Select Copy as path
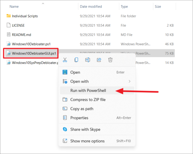The width and height of the screenshot is (193, 154). pos(97,109)
